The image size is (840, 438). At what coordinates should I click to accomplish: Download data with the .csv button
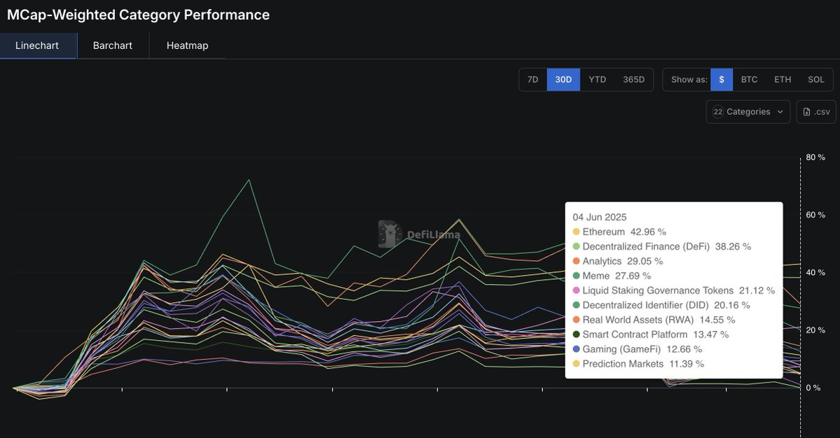tap(816, 112)
